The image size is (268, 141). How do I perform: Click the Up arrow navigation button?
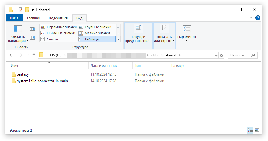[x=34, y=55]
